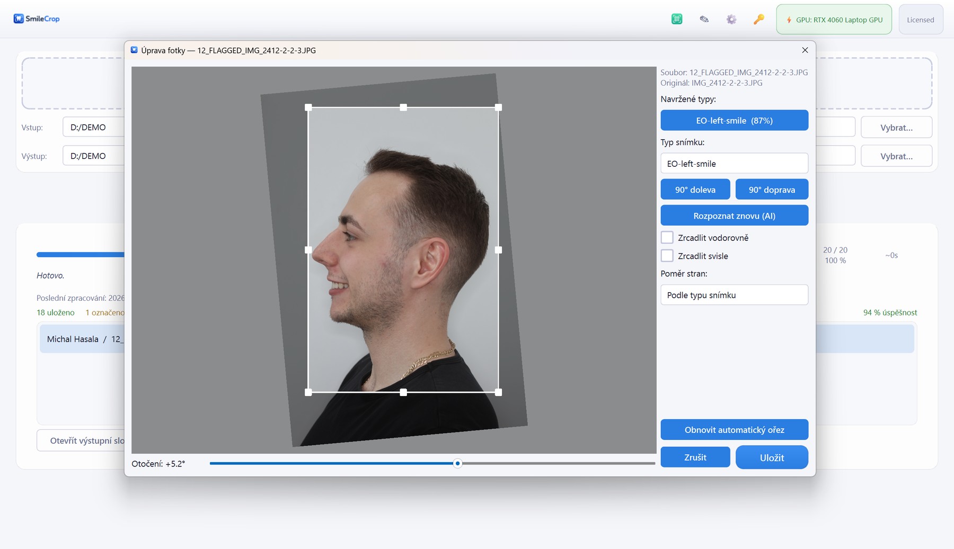Close the Úprava fotky dialog

(x=805, y=50)
